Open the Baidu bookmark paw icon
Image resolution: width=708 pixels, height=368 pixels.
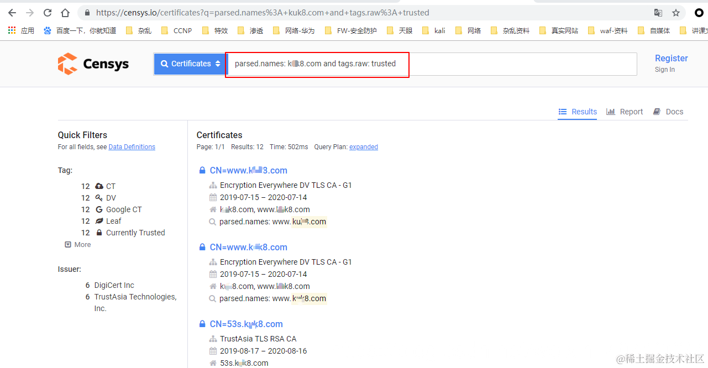pyautogui.click(x=48, y=30)
